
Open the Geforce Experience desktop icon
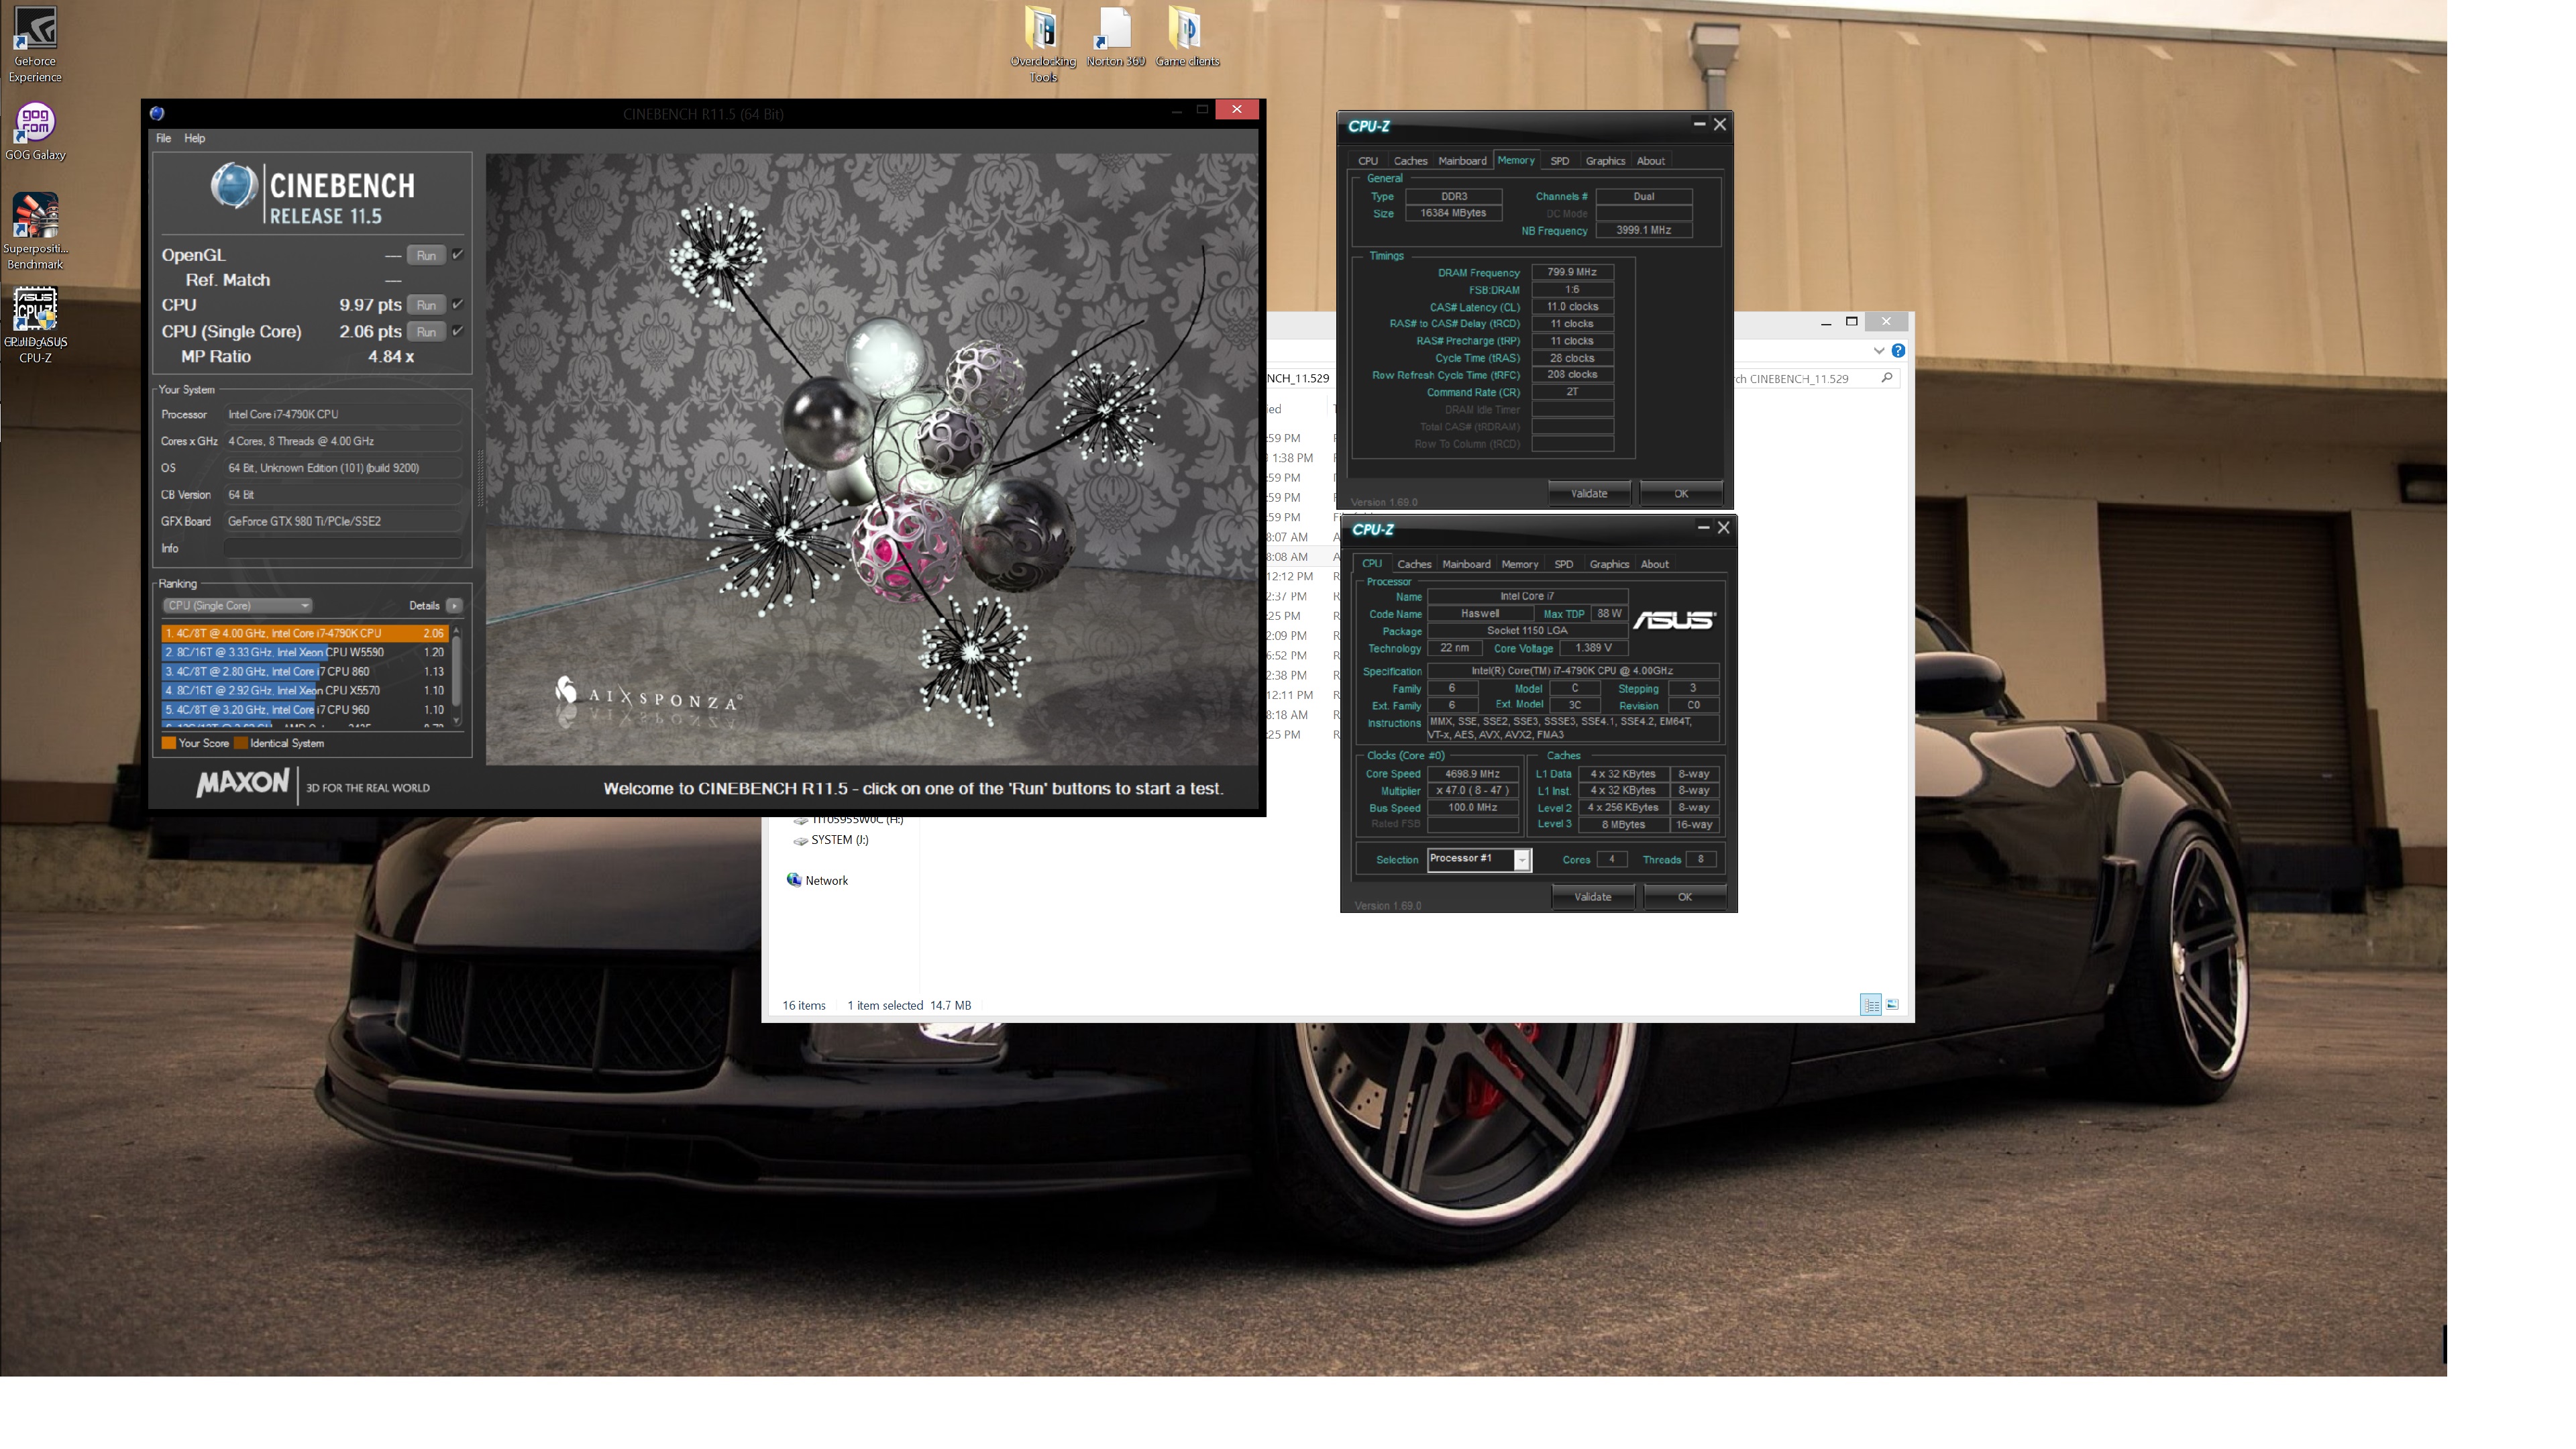35,44
